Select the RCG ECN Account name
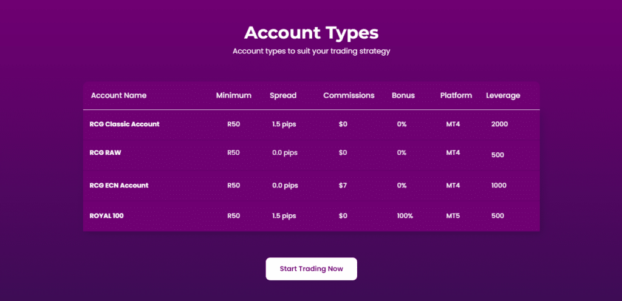Image resolution: width=622 pixels, height=301 pixels. point(119,185)
